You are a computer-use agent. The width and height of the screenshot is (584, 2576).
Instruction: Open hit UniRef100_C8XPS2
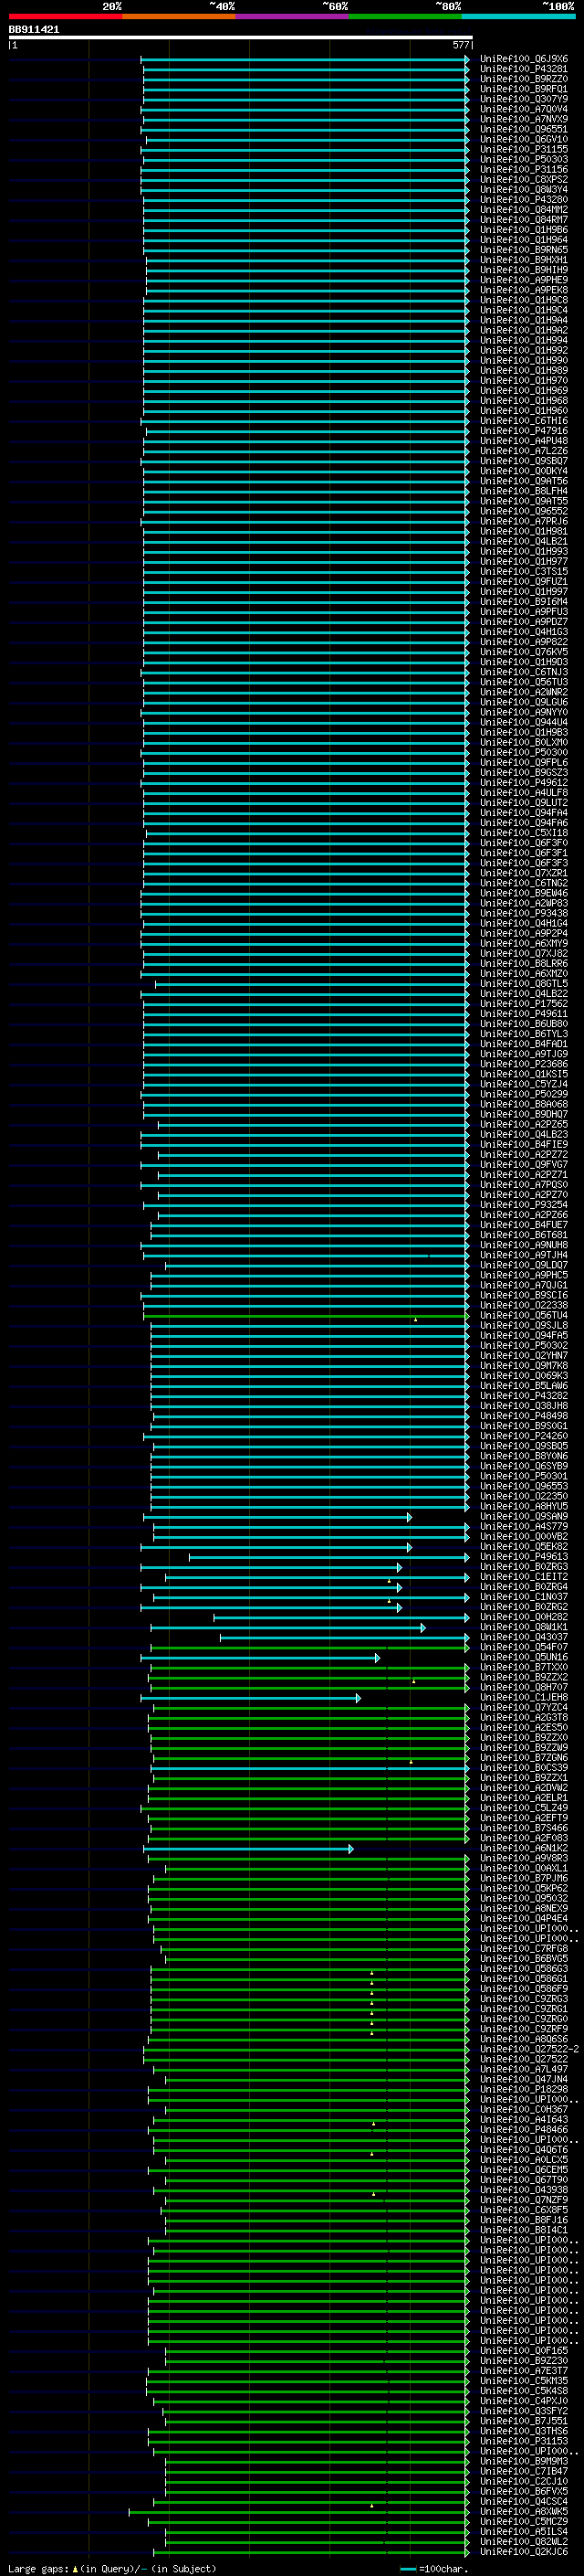pyautogui.click(x=524, y=179)
